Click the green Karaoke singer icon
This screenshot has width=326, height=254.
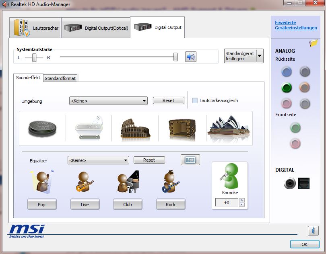230,176
